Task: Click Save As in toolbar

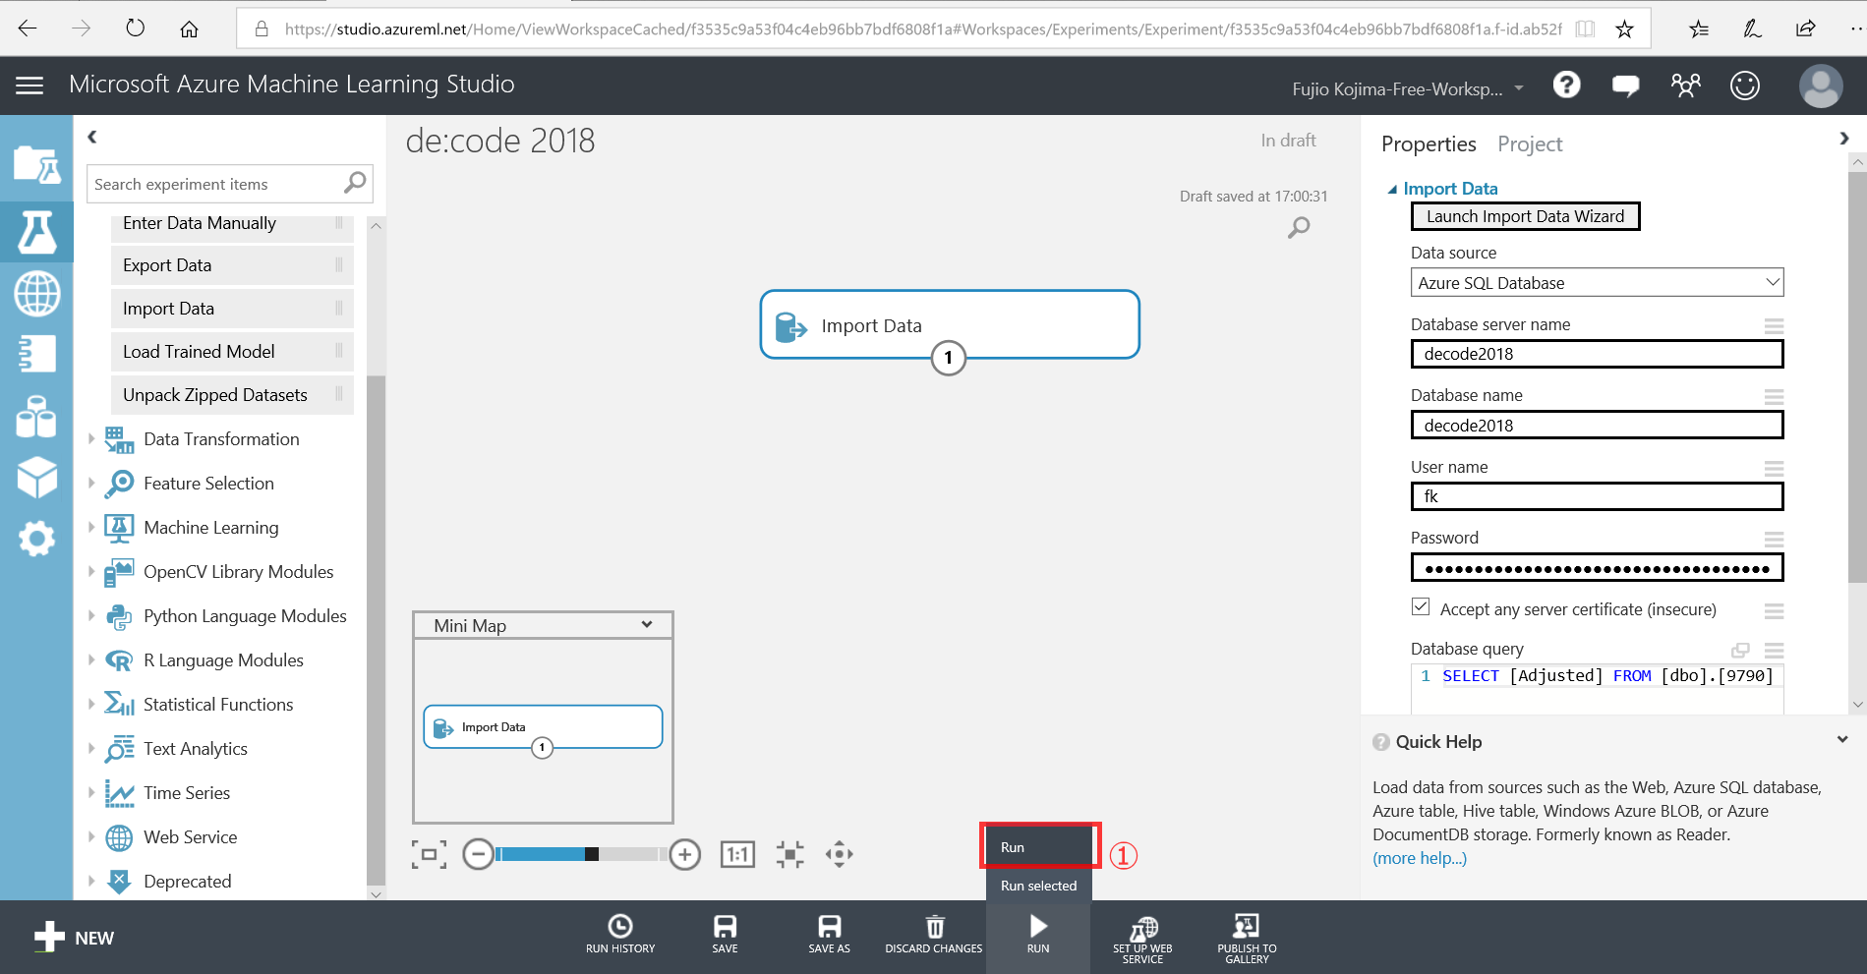Action: [x=829, y=934]
